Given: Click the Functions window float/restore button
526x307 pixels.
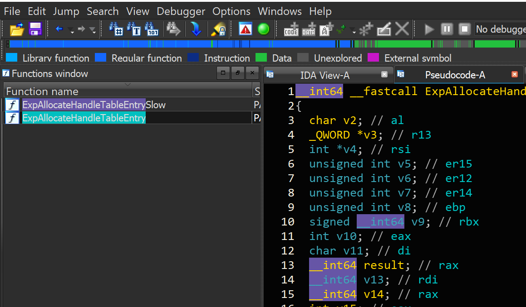Looking at the screenshot, I should (238, 72).
